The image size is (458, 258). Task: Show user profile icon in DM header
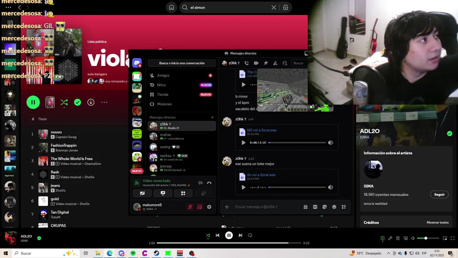[x=285, y=63]
